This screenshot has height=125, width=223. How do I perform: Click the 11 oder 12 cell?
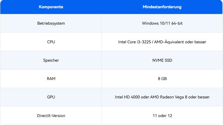point(162,116)
